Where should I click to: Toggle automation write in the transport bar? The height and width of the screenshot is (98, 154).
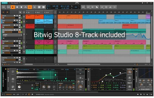(25, 7)
